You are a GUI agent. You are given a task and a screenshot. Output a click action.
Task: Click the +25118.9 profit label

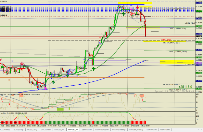pos(185,87)
